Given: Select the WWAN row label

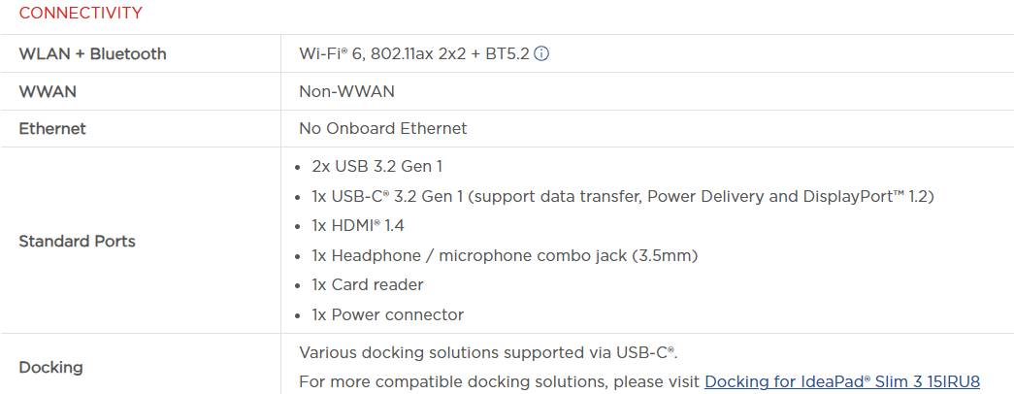Looking at the screenshot, I should pyautogui.click(x=48, y=91).
